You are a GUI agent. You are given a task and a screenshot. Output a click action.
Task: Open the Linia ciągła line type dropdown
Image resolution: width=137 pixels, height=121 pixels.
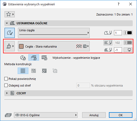(54, 33)
